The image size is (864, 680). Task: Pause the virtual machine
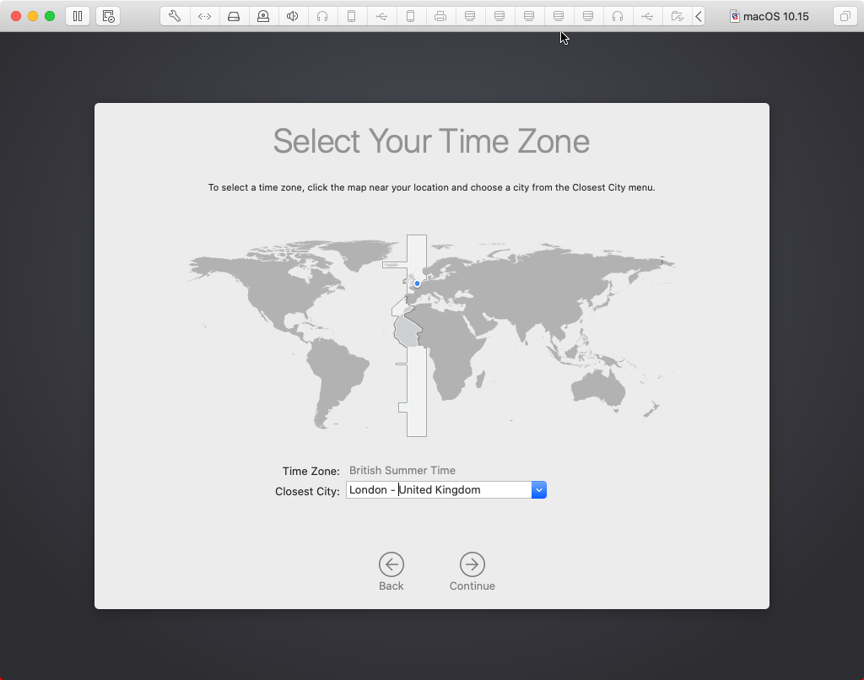click(77, 15)
